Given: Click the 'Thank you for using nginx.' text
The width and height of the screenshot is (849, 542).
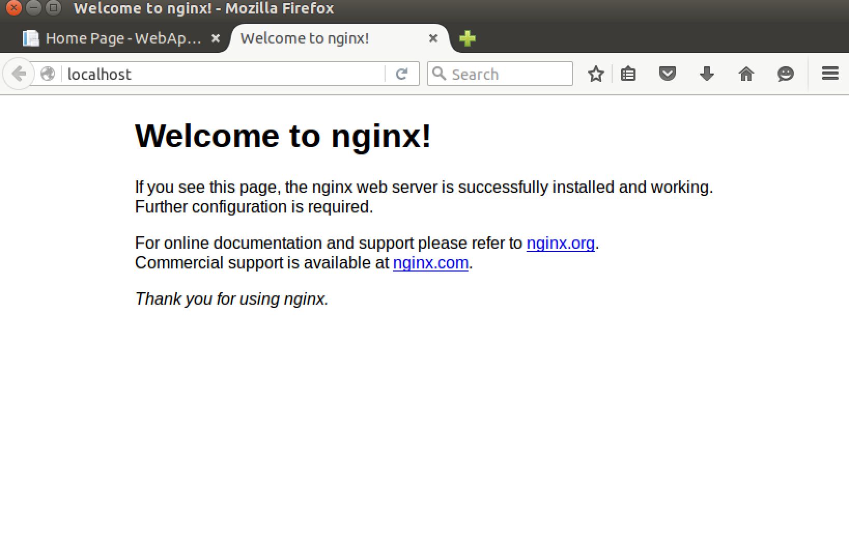Looking at the screenshot, I should 232,299.
